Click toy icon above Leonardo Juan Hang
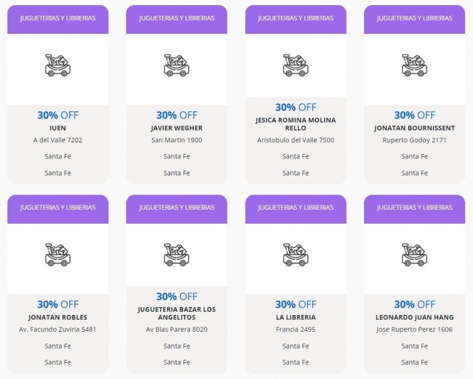Viewport: 473px width, 379px height. [x=415, y=255]
